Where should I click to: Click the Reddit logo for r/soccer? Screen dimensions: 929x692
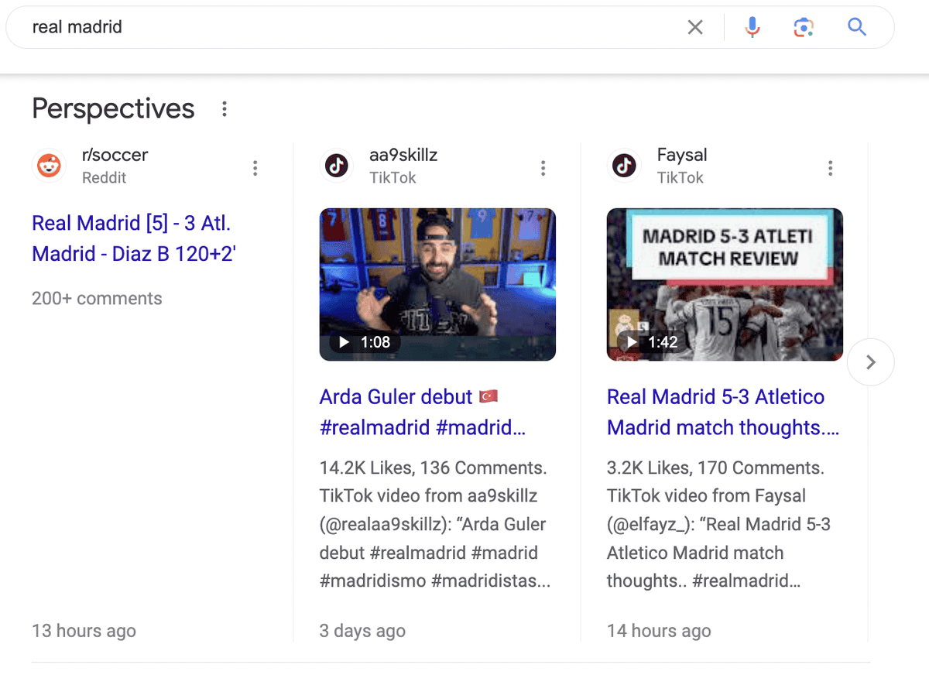50,166
